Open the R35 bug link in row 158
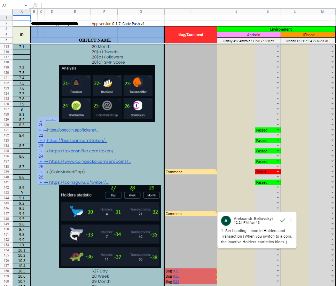336x286 pixels. click(x=176, y=271)
